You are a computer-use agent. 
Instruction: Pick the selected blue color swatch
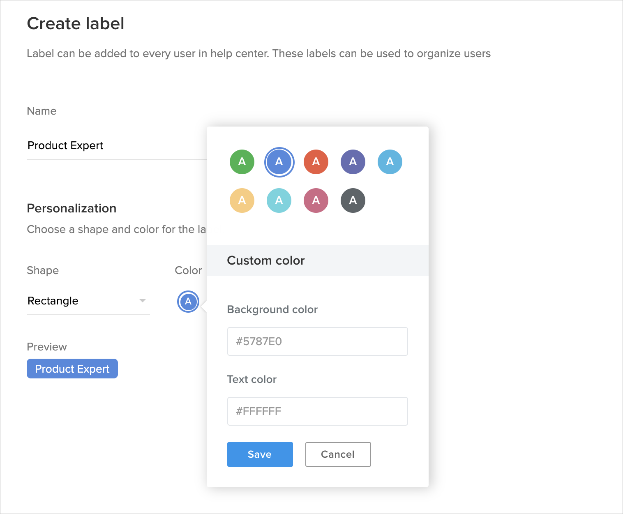click(279, 162)
